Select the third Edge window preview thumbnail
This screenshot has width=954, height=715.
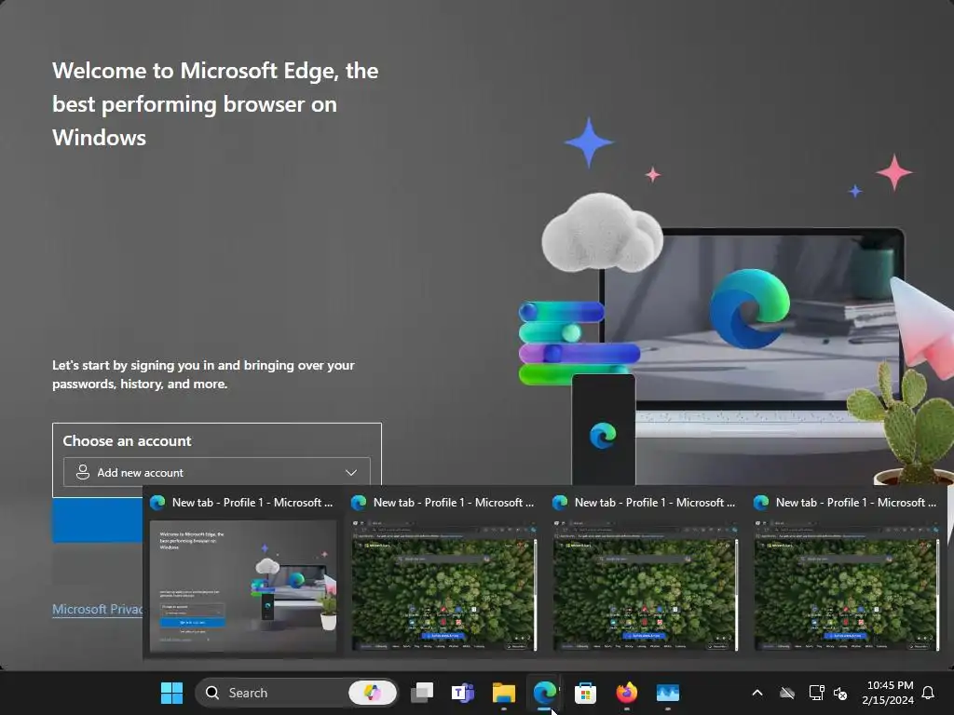pos(646,587)
